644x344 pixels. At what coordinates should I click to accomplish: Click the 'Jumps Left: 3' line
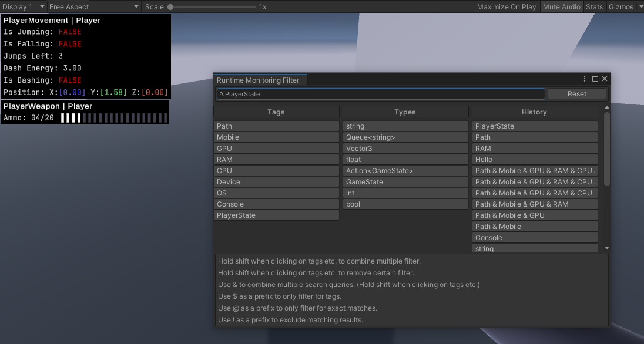(33, 56)
